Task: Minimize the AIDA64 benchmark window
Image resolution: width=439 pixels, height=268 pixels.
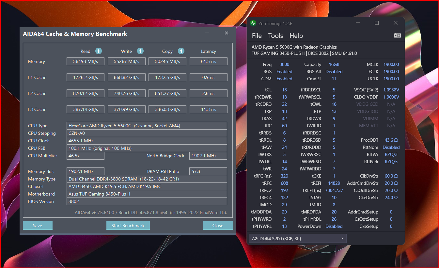Action: 207,33
